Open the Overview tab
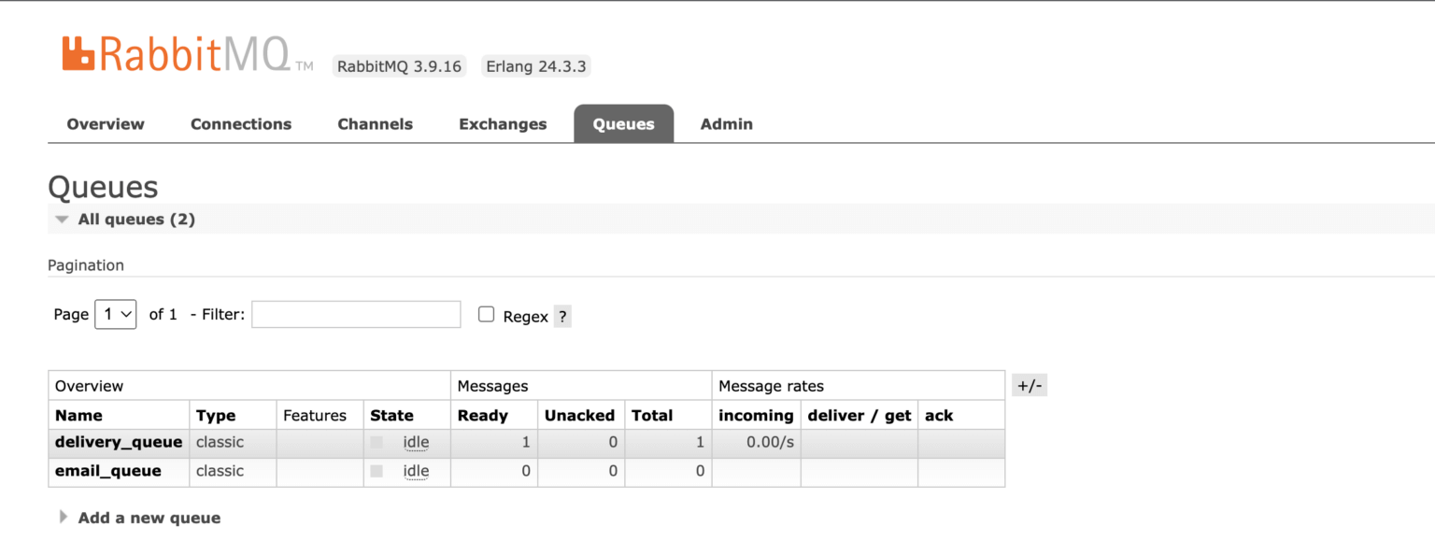The height and width of the screenshot is (541, 1435). coord(106,124)
